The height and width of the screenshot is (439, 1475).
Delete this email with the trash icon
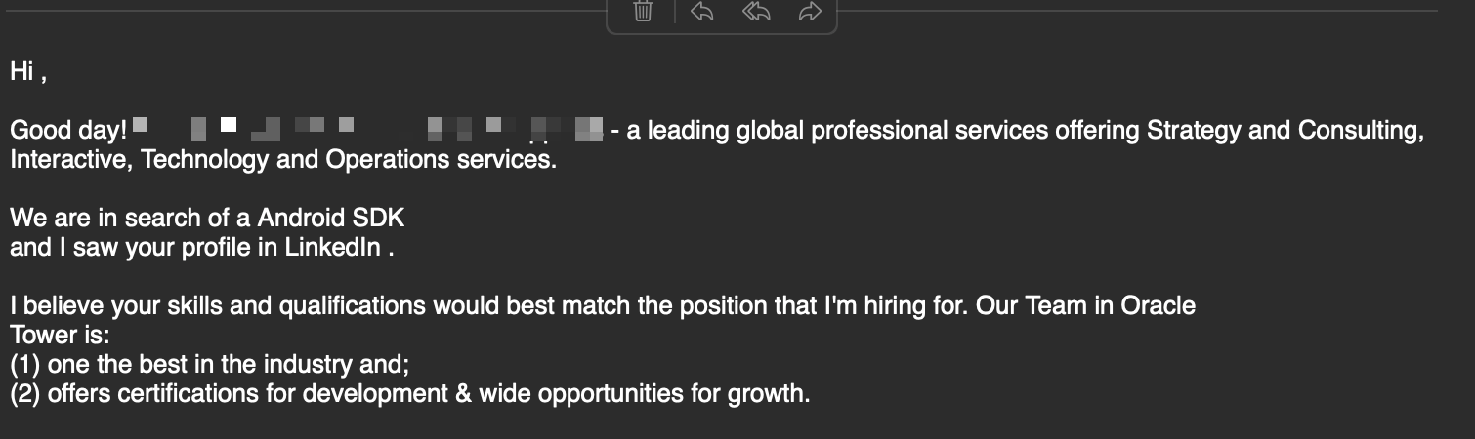643,12
